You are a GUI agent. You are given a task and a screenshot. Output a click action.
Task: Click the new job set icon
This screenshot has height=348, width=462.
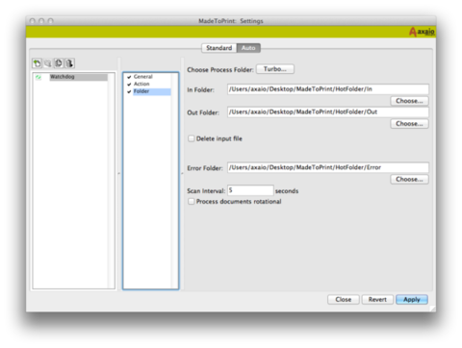click(x=37, y=63)
